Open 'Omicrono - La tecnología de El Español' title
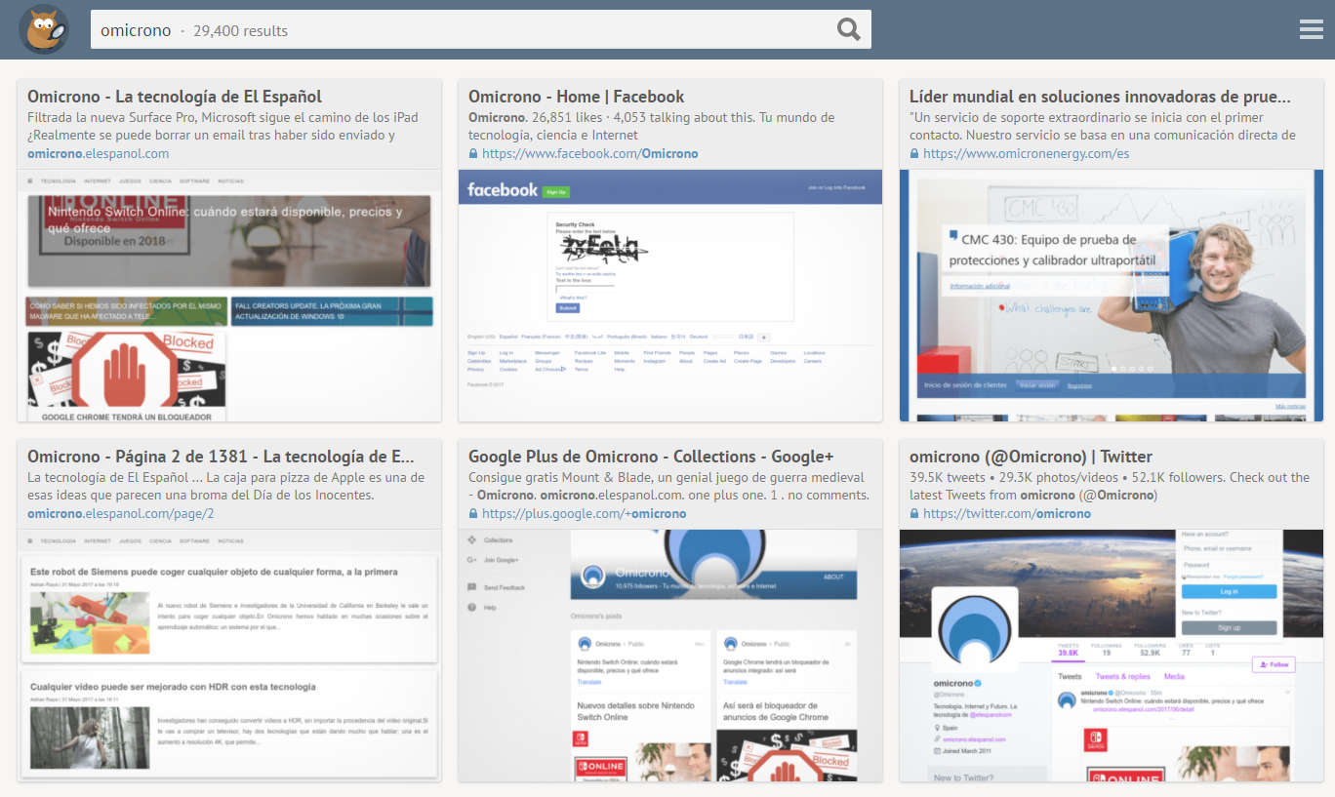1335x797 pixels. (175, 97)
